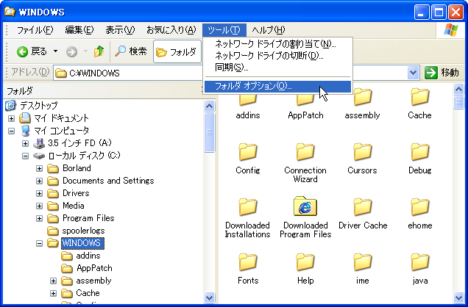Expand the Program Files tree node
468x307 pixels.
pos(40,218)
